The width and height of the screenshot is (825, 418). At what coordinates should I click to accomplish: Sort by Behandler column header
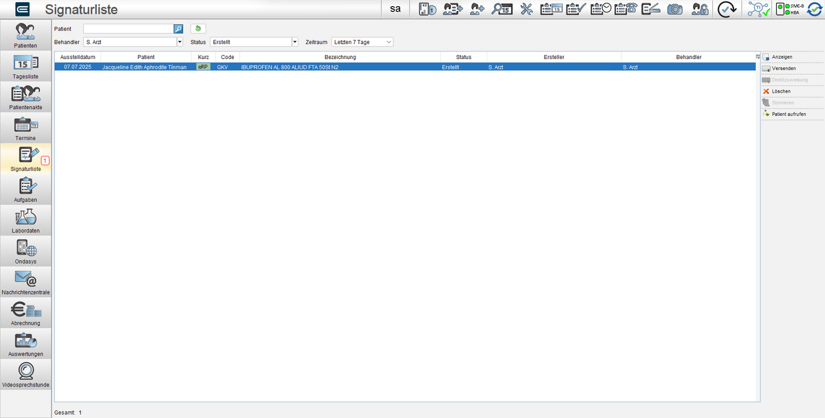pyautogui.click(x=687, y=57)
